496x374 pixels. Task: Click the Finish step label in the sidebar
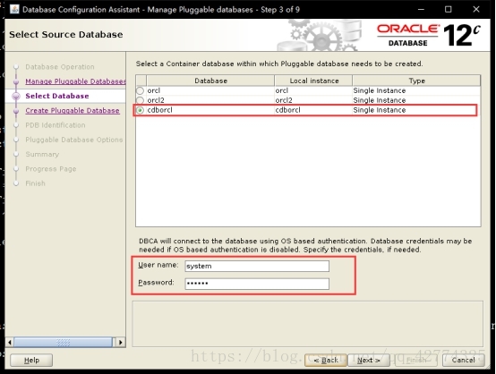coord(35,183)
